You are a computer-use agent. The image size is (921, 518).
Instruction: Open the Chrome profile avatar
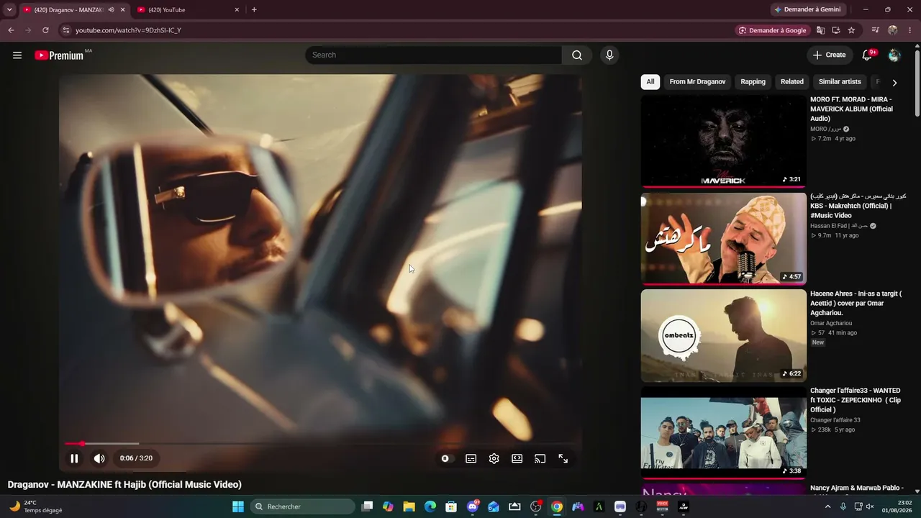(893, 30)
